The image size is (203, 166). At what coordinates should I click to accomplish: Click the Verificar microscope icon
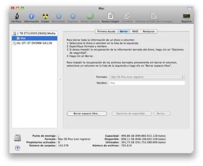[x=17, y=16]
